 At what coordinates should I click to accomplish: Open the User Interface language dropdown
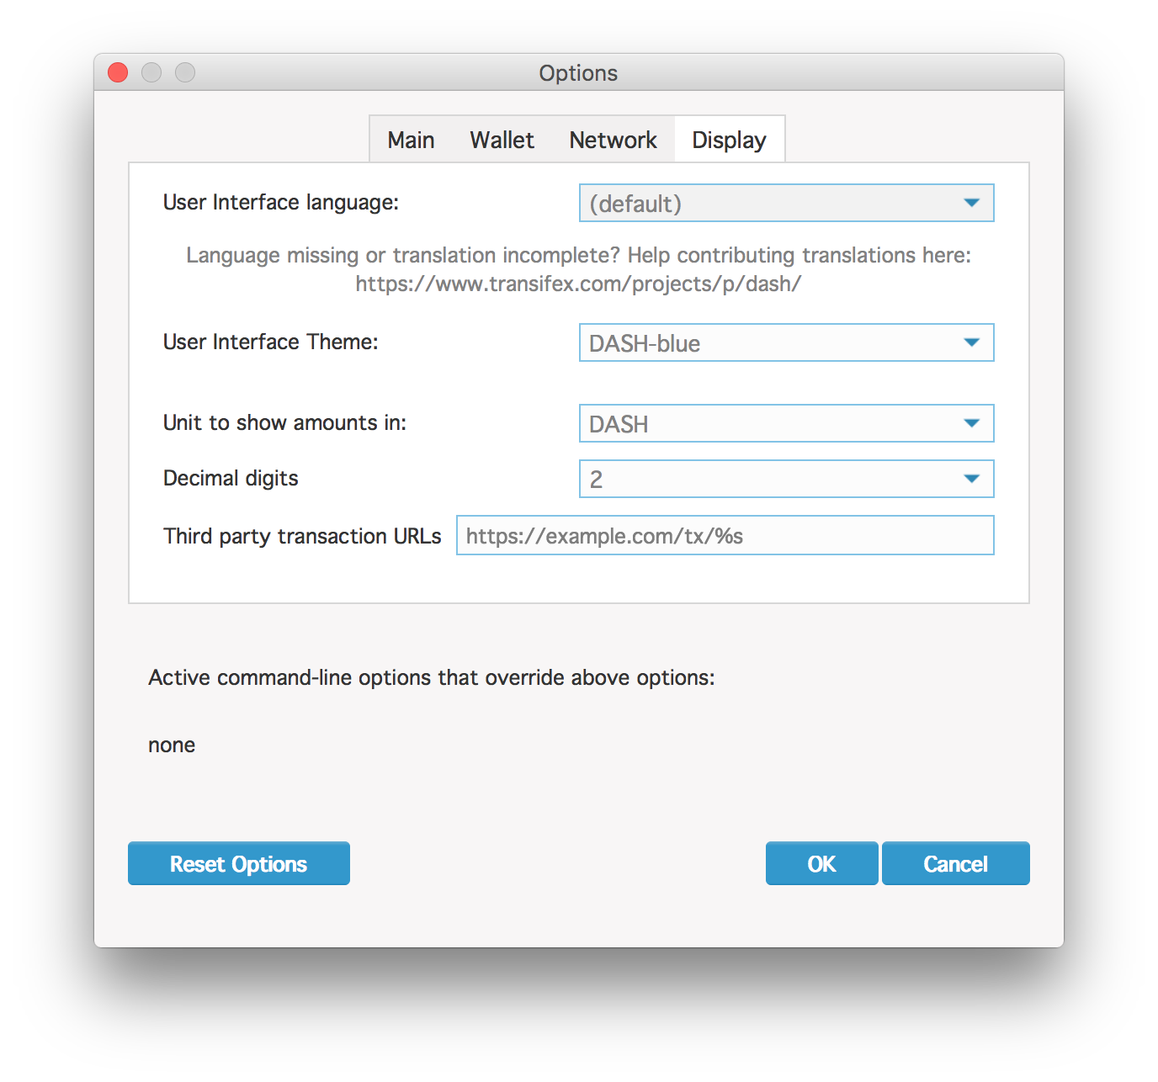786,203
